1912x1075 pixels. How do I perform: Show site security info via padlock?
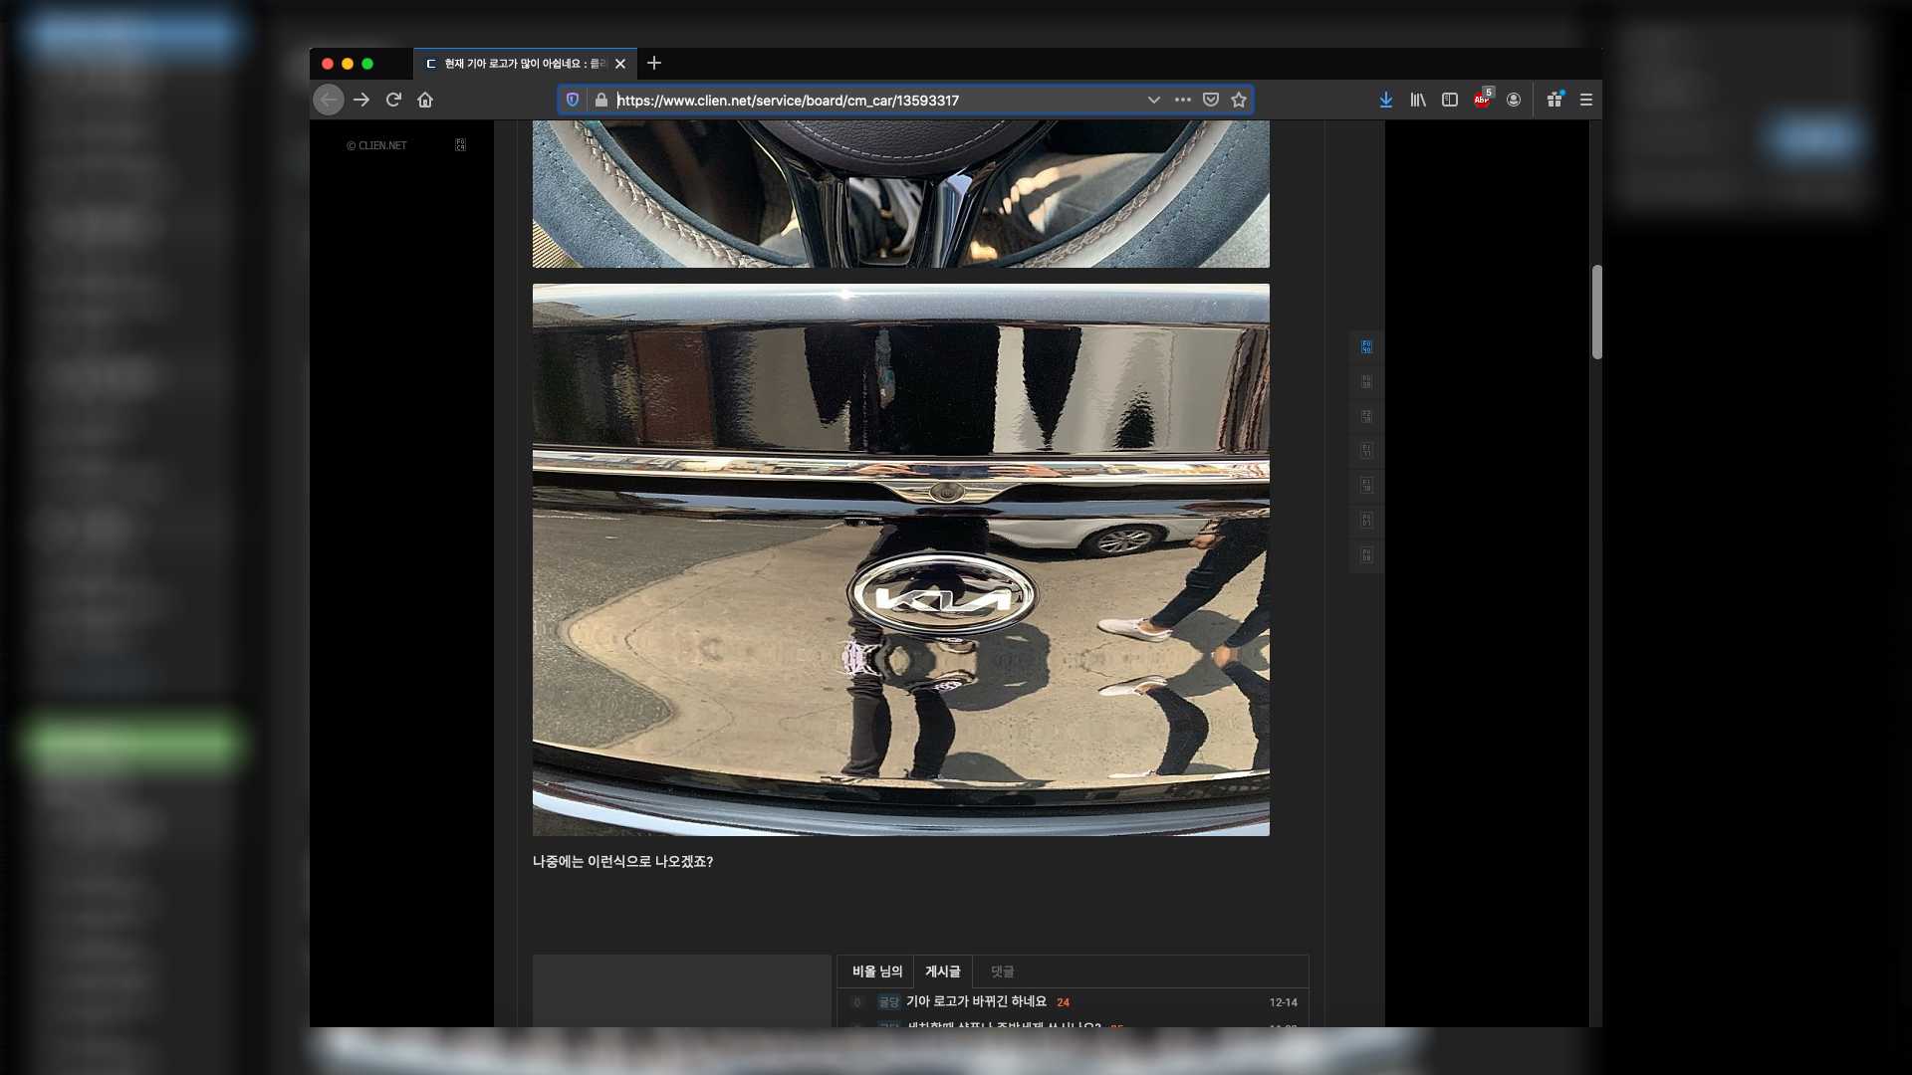600,100
